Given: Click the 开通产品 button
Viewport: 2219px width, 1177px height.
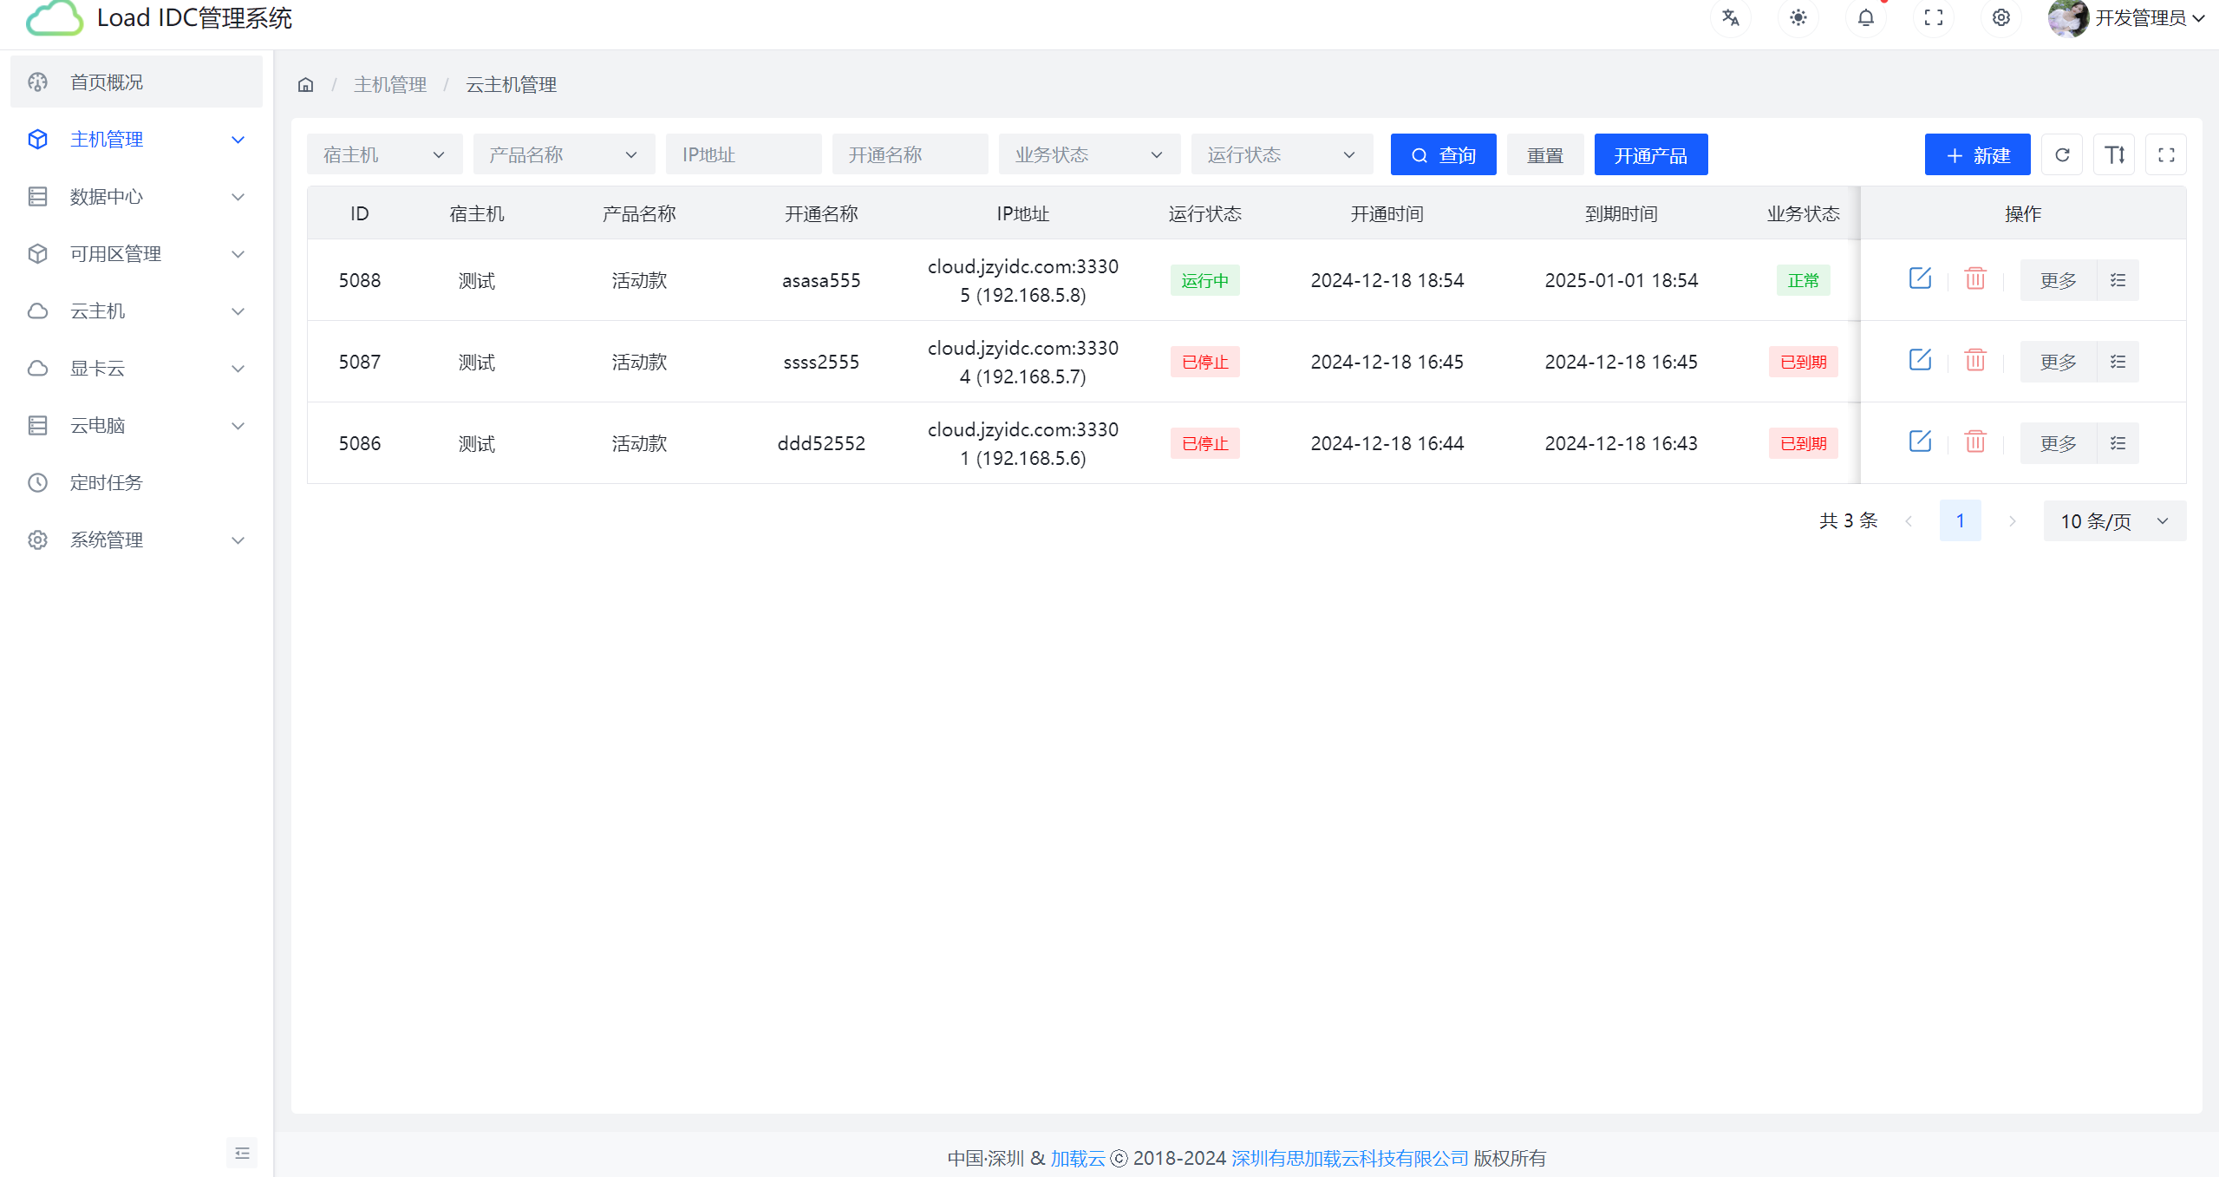Looking at the screenshot, I should tap(1650, 155).
